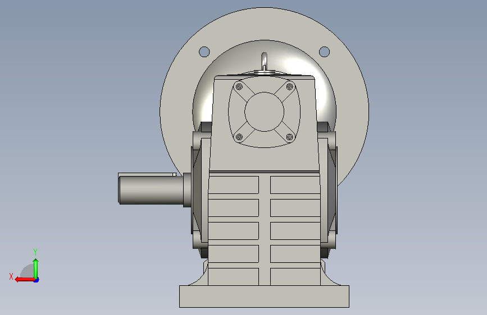Select the rectangular base plate of the reducer
This screenshot has width=487, height=315.
(x=265, y=297)
